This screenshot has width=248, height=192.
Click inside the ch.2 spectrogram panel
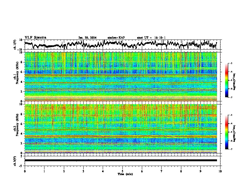coord(121,129)
